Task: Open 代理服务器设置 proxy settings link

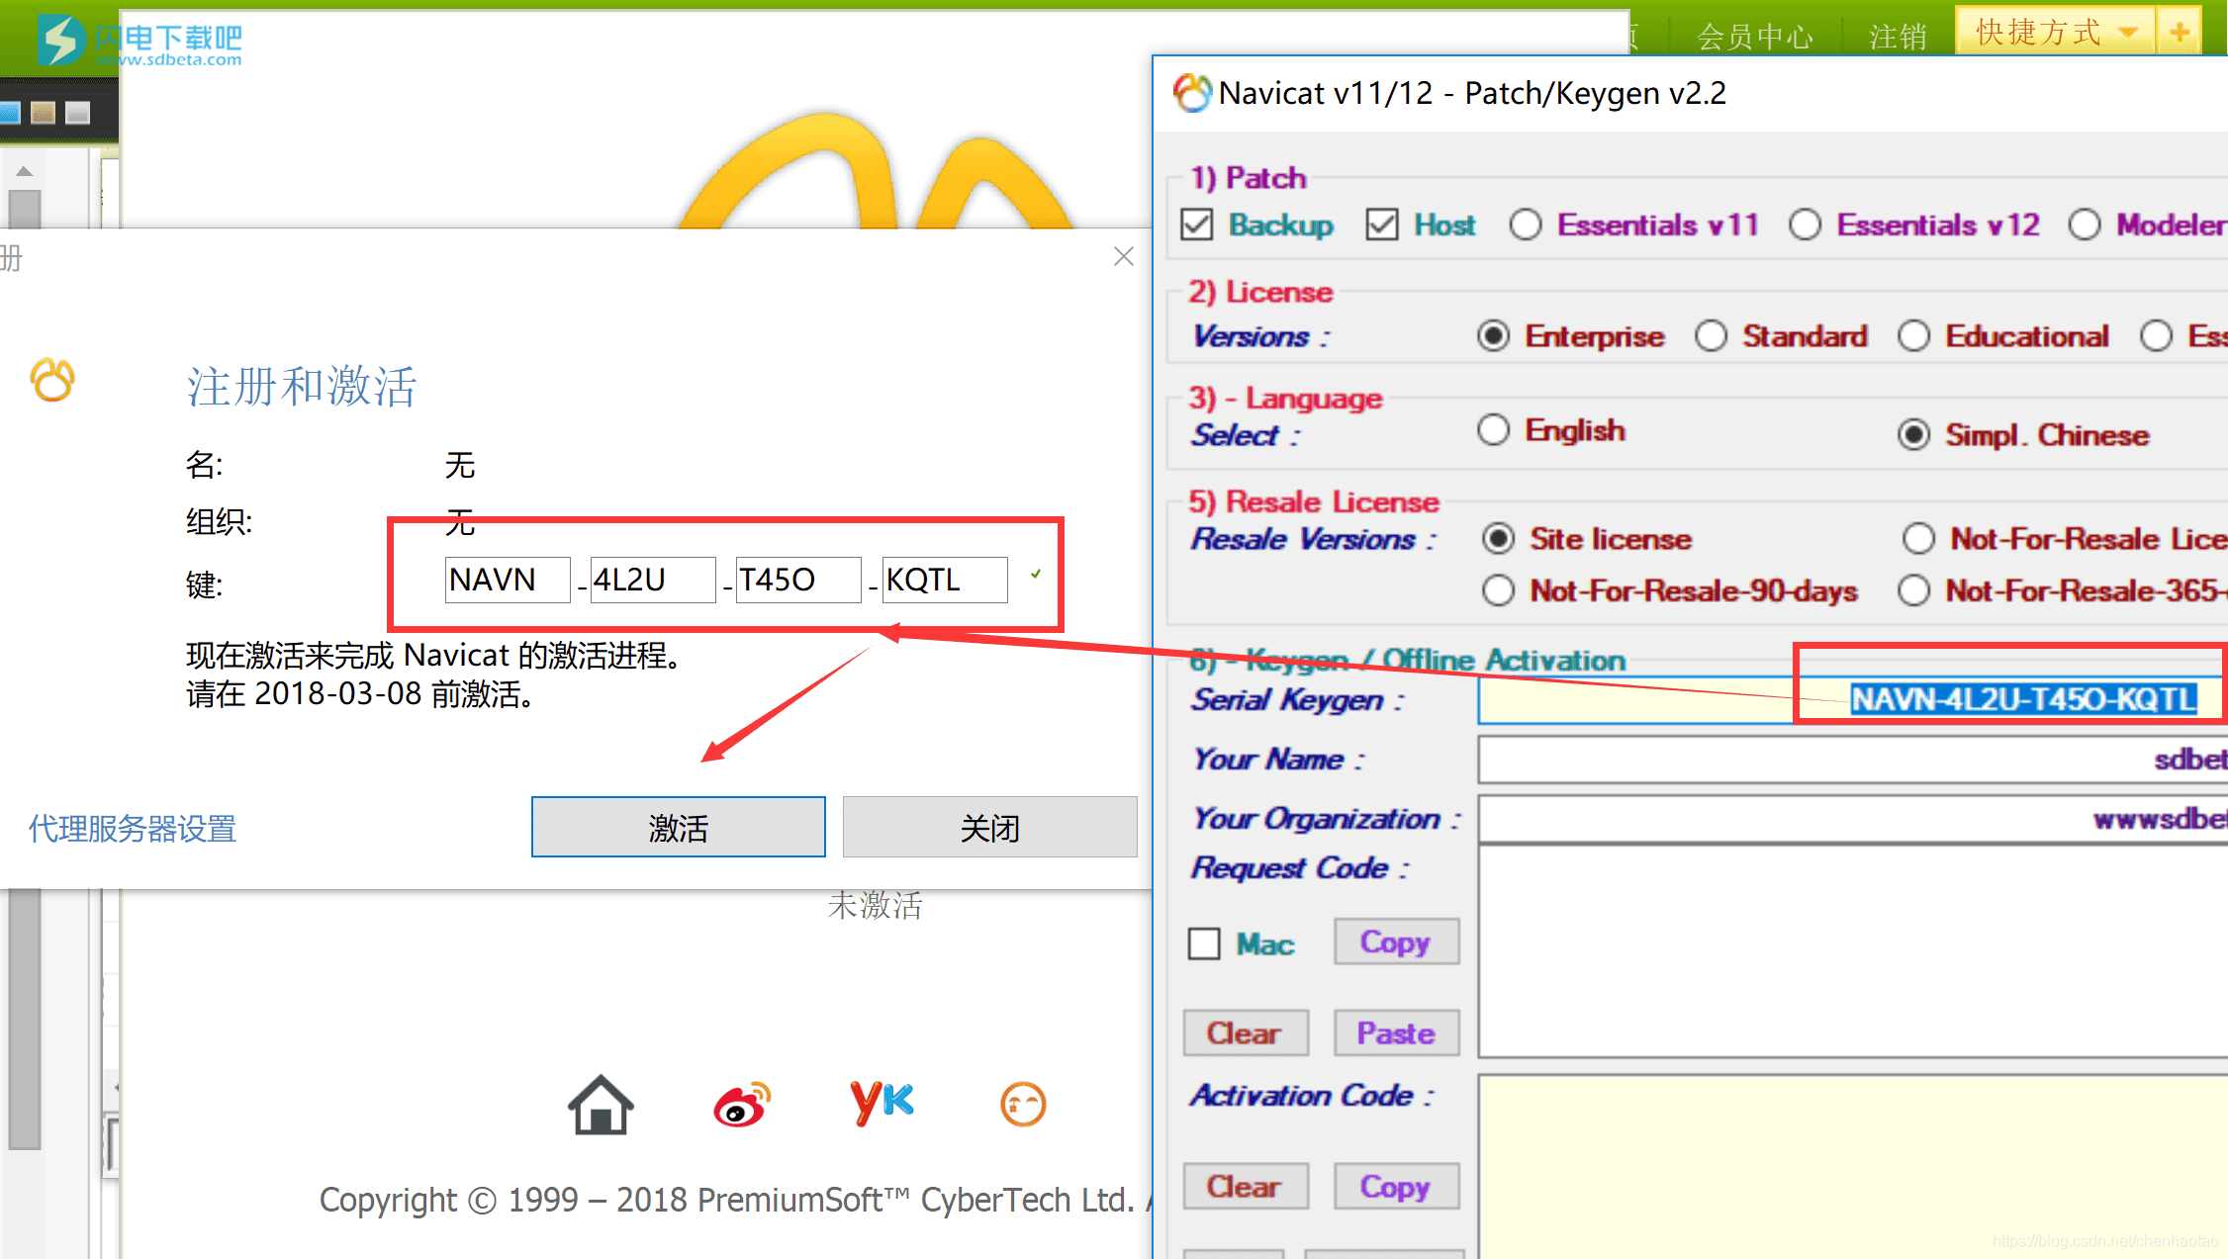Action: 133,829
